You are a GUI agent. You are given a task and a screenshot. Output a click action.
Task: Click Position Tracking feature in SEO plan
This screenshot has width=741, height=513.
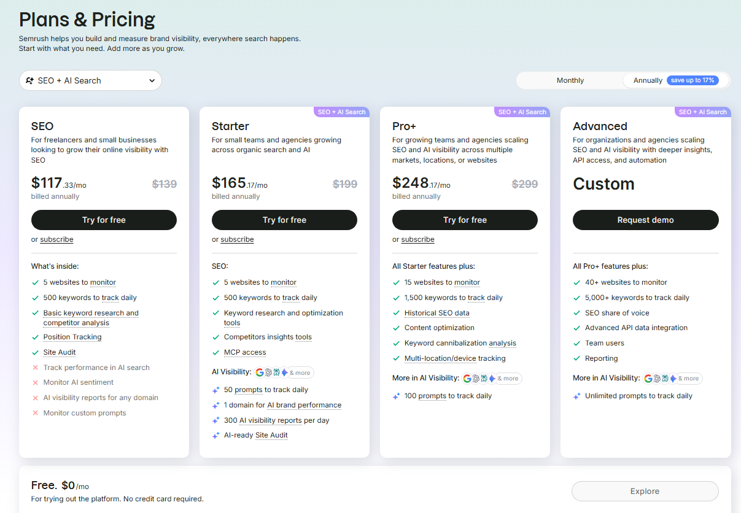coord(72,337)
